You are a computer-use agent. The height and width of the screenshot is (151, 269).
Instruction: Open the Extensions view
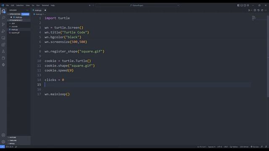[x=3, y=45]
